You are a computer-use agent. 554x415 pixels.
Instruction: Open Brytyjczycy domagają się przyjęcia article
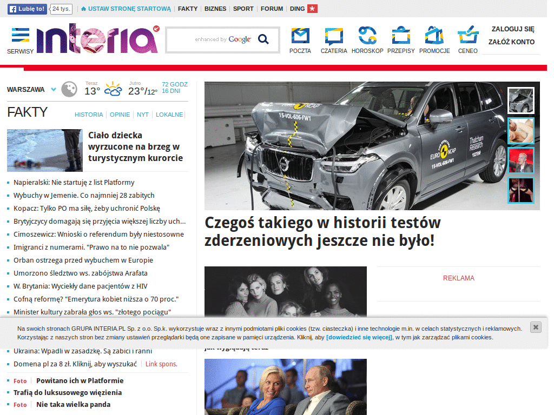coord(100,221)
